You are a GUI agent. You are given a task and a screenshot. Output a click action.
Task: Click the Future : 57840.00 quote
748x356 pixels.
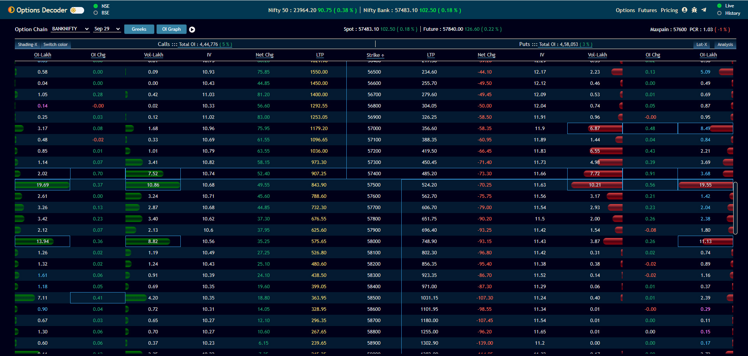coord(462,29)
